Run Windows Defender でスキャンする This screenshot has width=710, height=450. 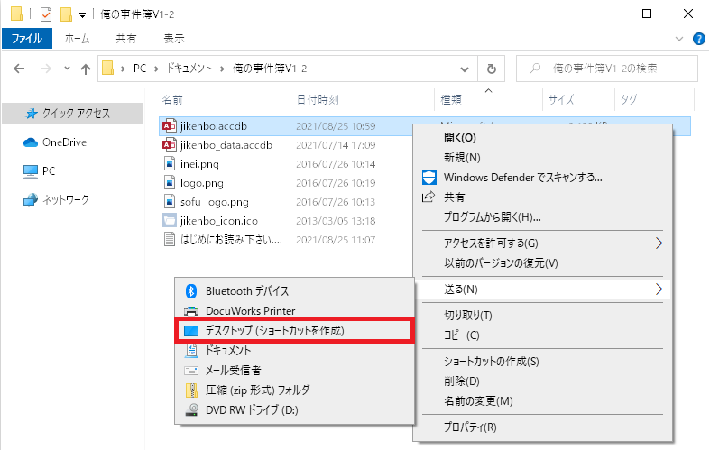click(x=522, y=177)
